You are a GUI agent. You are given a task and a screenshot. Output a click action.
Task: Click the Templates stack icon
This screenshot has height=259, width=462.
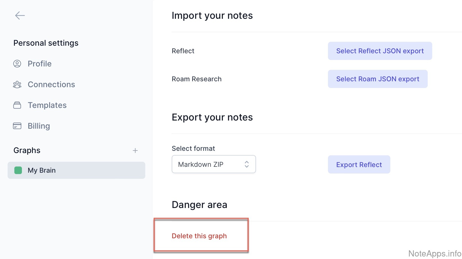pyautogui.click(x=17, y=105)
